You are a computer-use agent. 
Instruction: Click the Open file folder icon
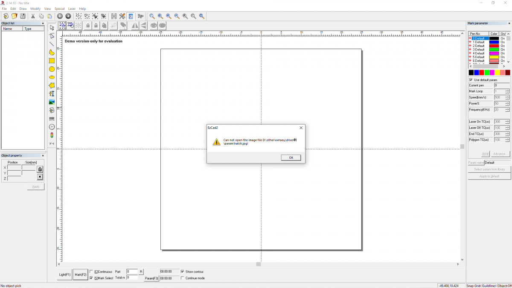click(14, 16)
